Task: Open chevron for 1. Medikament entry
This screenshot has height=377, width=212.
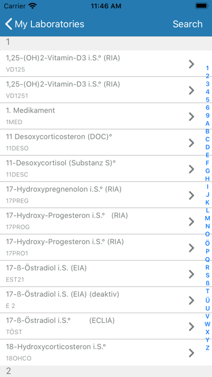Action: point(191,116)
